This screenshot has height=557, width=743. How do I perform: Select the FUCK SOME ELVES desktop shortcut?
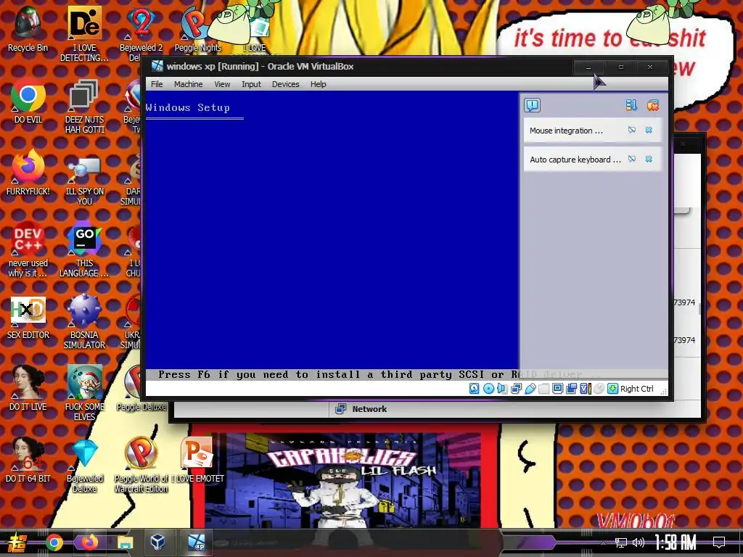pyautogui.click(x=84, y=393)
